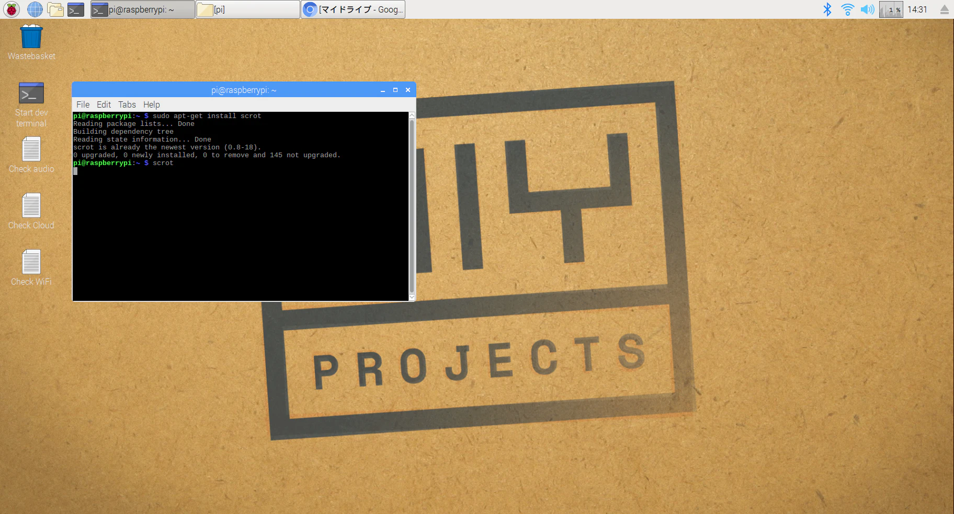
Task: Click the 'scrot is already the newest version' line
Action: pos(167,147)
